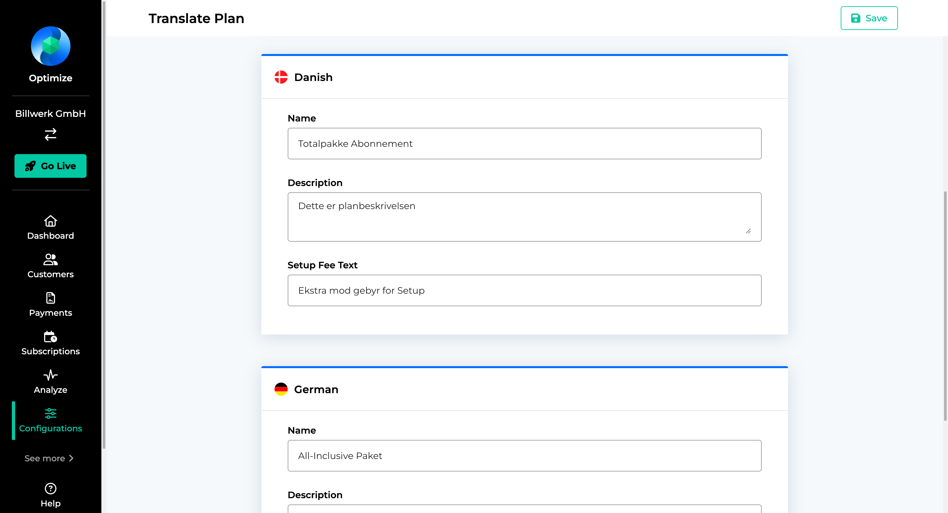Open Customers via people icon
The height and width of the screenshot is (513, 948).
point(50,259)
